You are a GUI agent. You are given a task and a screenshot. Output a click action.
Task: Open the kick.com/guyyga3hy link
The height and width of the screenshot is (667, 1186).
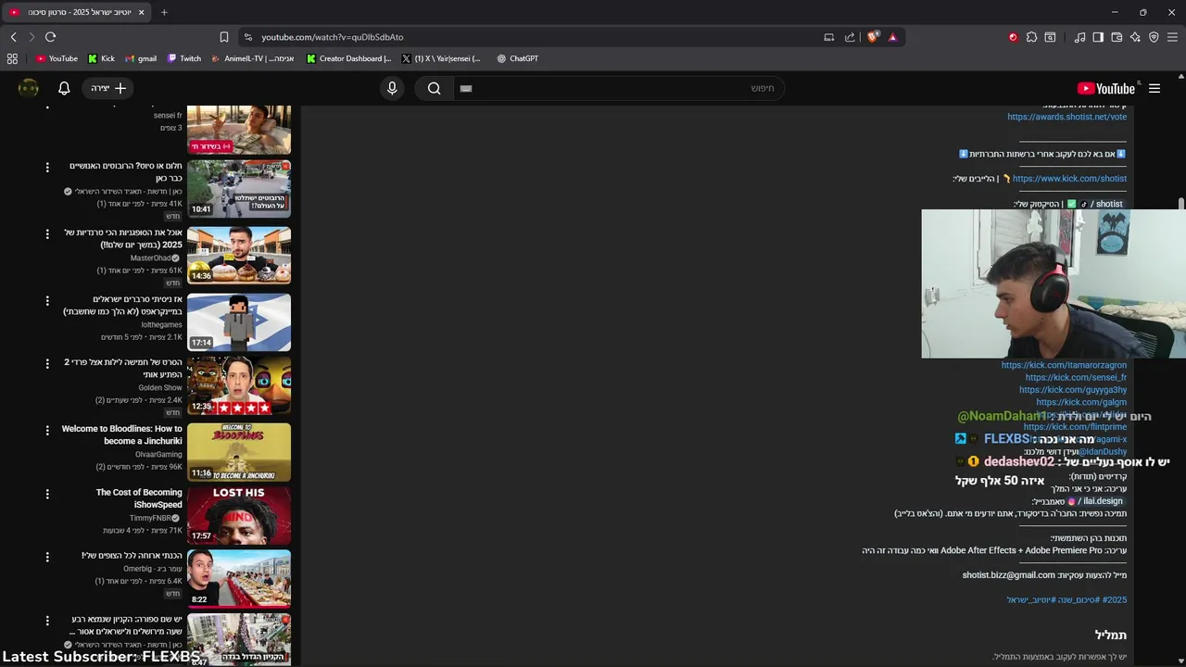tap(1073, 390)
